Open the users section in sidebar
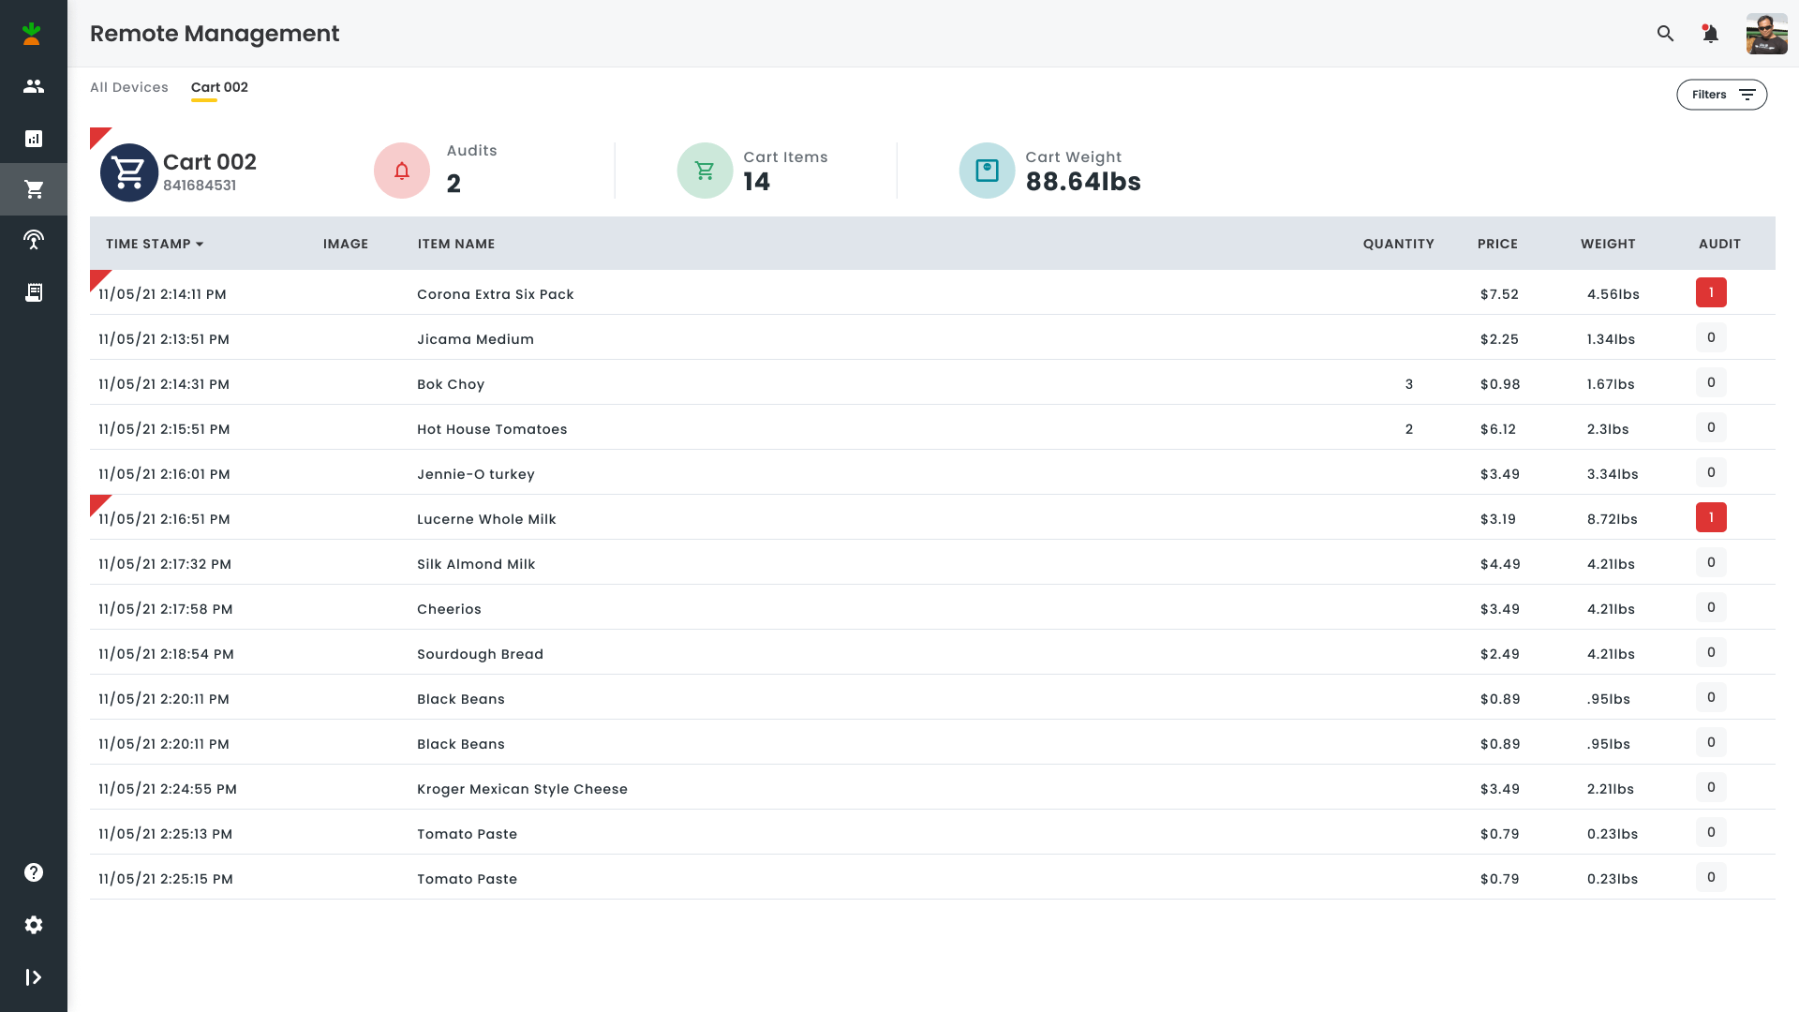Screen dimensions: 1799x1012 point(34,86)
